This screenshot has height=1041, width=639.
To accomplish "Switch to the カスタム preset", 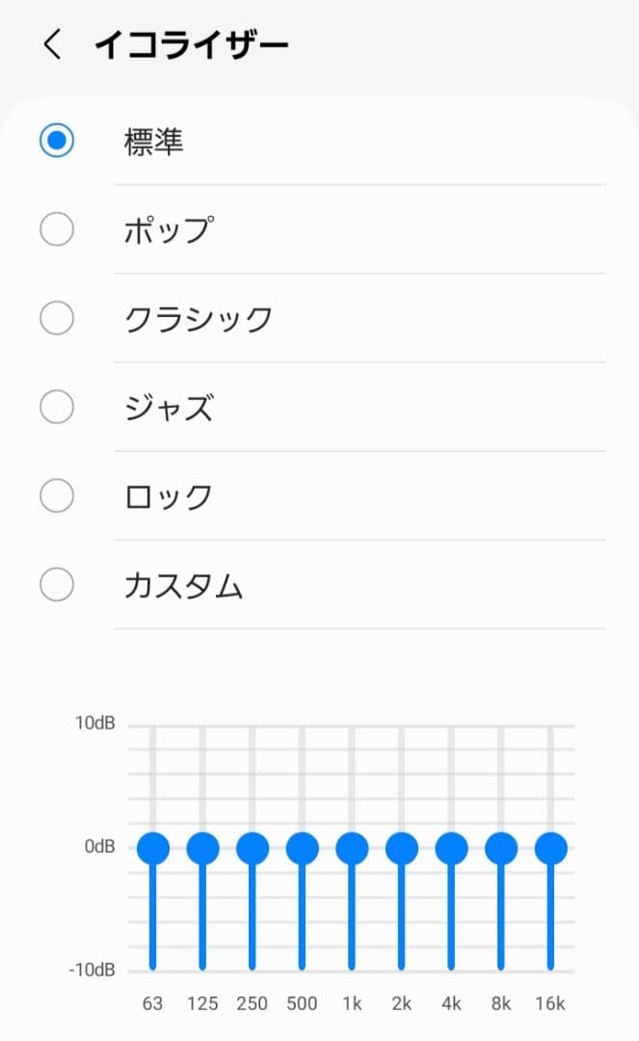I will point(57,584).
